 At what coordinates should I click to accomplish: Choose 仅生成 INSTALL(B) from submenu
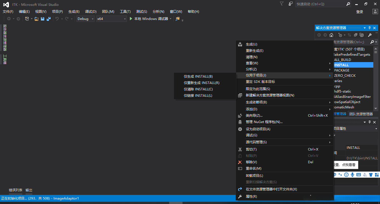point(205,76)
